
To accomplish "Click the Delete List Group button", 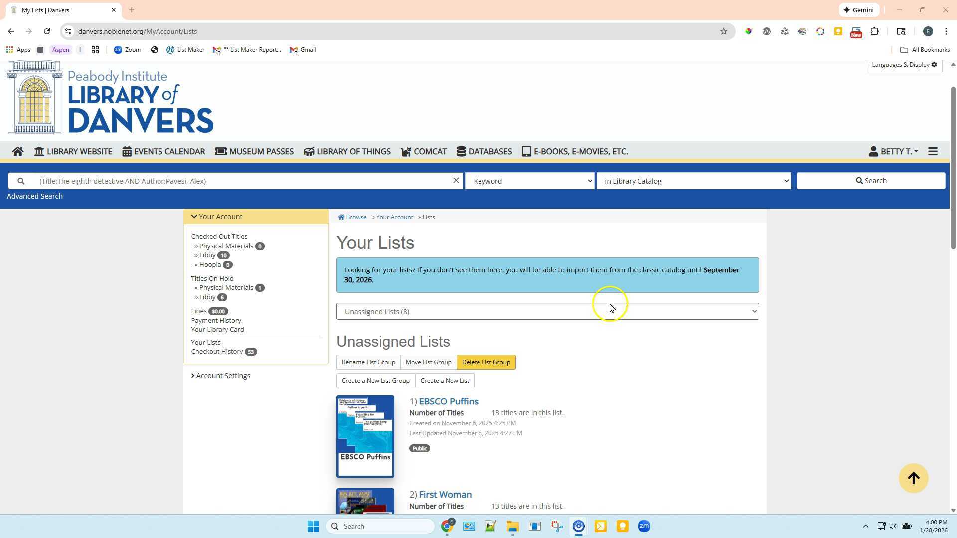I will [x=485, y=362].
